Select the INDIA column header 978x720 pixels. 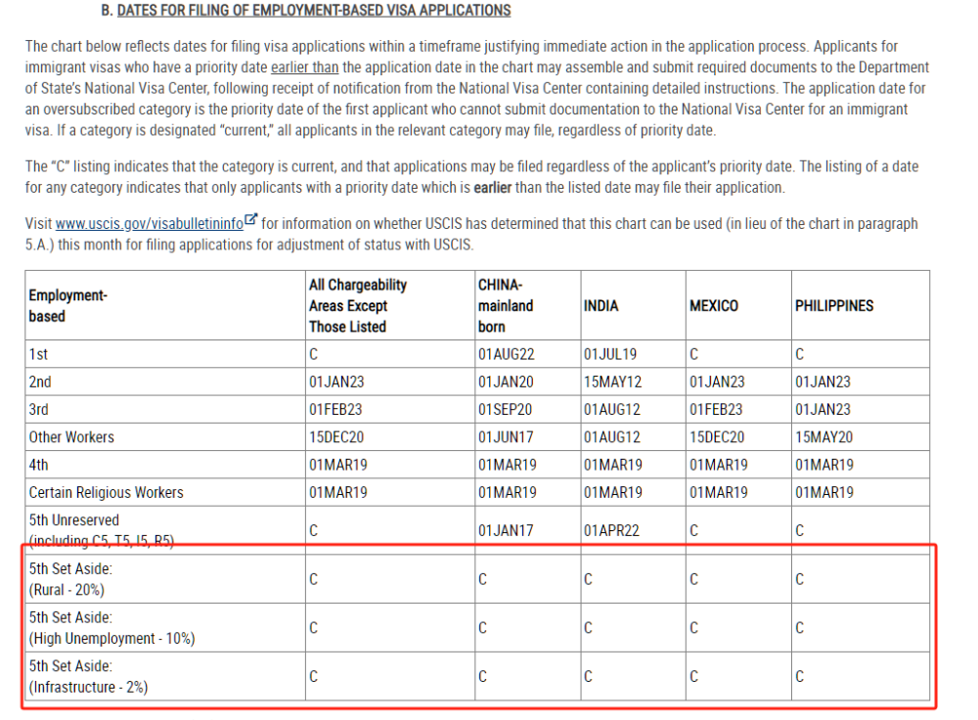pos(600,305)
